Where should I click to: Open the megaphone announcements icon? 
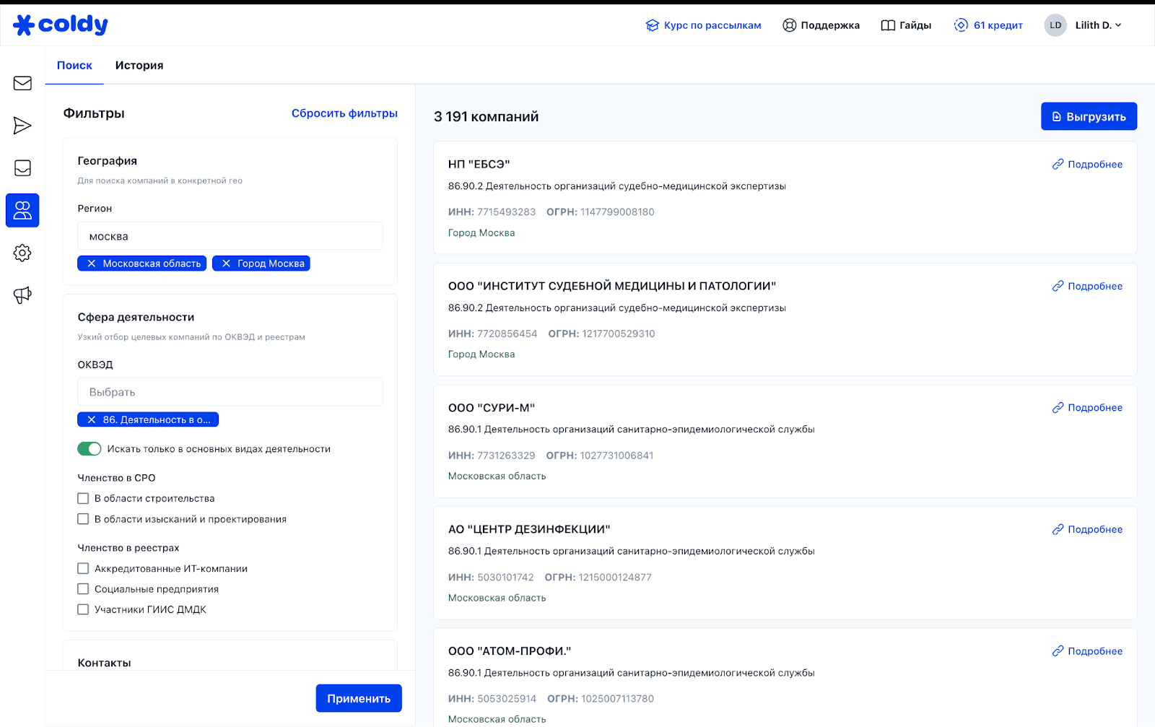pyautogui.click(x=22, y=295)
